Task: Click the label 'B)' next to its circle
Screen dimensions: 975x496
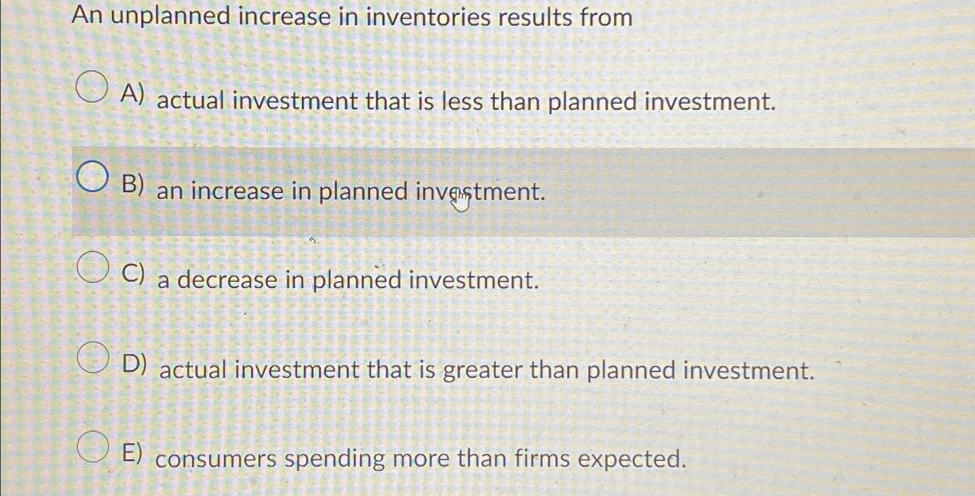Action: point(132,184)
